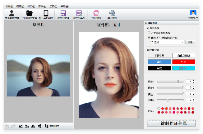Screen dimensions: 203x134
Task: Select last dark red swatch in bottom row
Action: 193,112
